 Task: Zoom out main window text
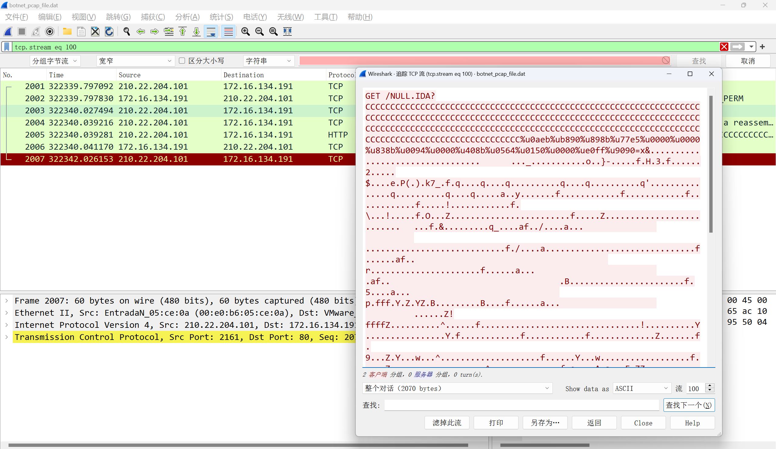coord(260,32)
